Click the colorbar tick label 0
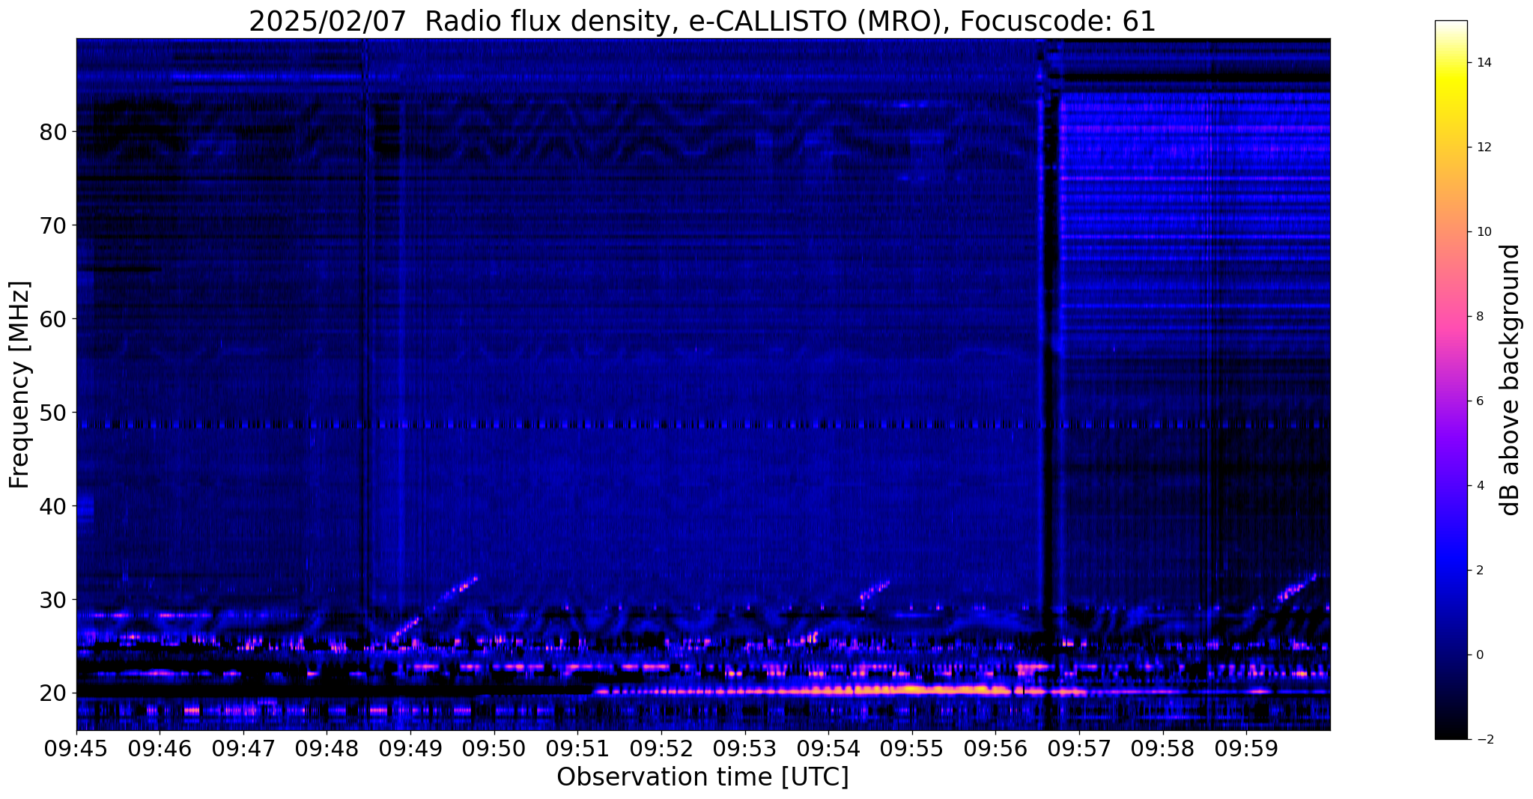Viewport: 1533px width, 799px height. click(1479, 655)
